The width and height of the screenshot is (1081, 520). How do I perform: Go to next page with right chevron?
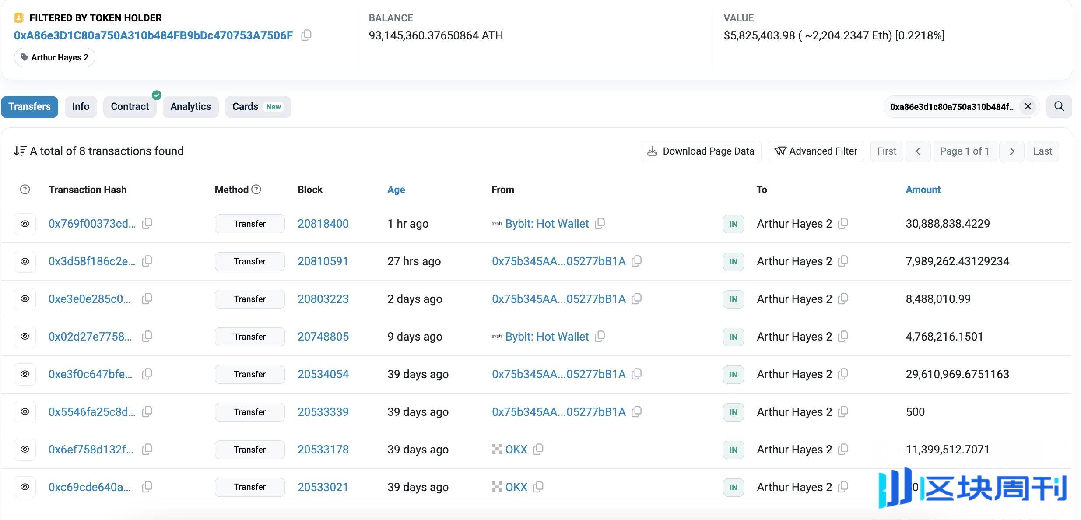(1012, 151)
